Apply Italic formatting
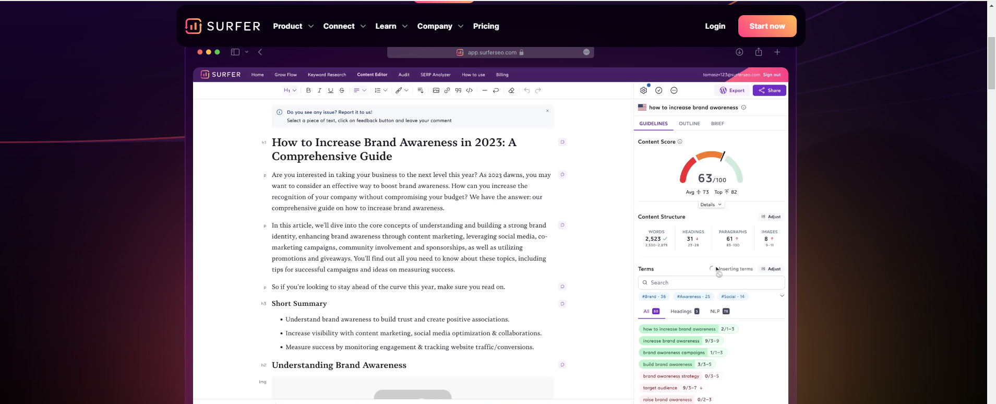This screenshot has height=404, width=996. click(319, 90)
